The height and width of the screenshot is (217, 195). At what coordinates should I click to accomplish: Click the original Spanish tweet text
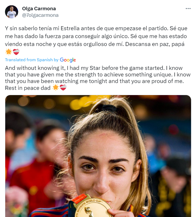[96, 40]
